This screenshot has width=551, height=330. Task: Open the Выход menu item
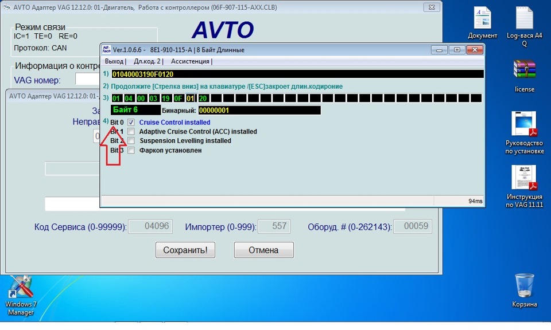(114, 61)
